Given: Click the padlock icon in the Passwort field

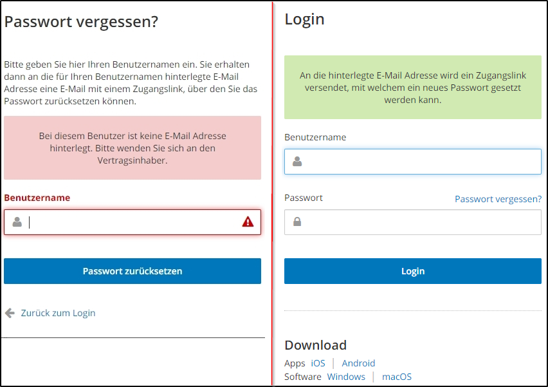Looking at the screenshot, I should (x=297, y=222).
